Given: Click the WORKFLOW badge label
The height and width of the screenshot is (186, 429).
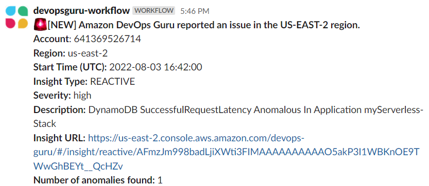Looking at the screenshot, I should [x=154, y=11].
